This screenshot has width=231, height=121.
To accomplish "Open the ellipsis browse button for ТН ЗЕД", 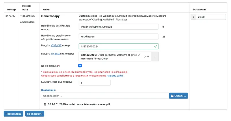I will [x=155, y=56].
